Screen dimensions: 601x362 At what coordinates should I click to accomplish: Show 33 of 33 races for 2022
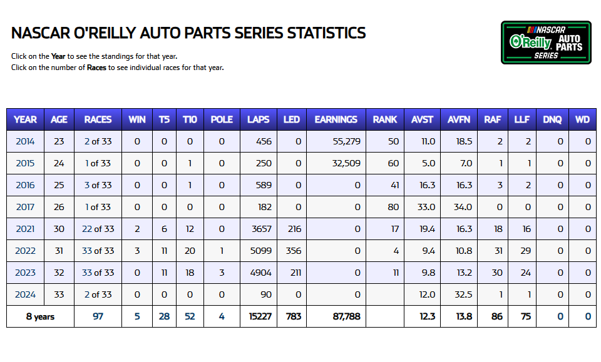coord(98,251)
